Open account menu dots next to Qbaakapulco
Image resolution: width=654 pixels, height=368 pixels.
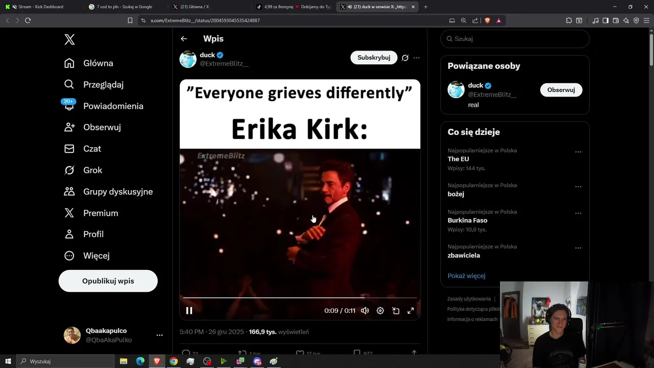[159, 335]
